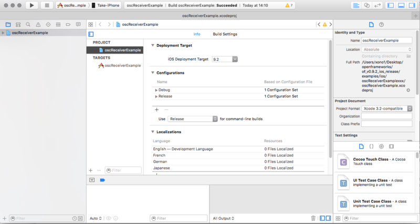Image resolution: width=420 pixels, height=224 pixels.
Task: Add a new configuration with plus button
Action: (x=156, y=110)
